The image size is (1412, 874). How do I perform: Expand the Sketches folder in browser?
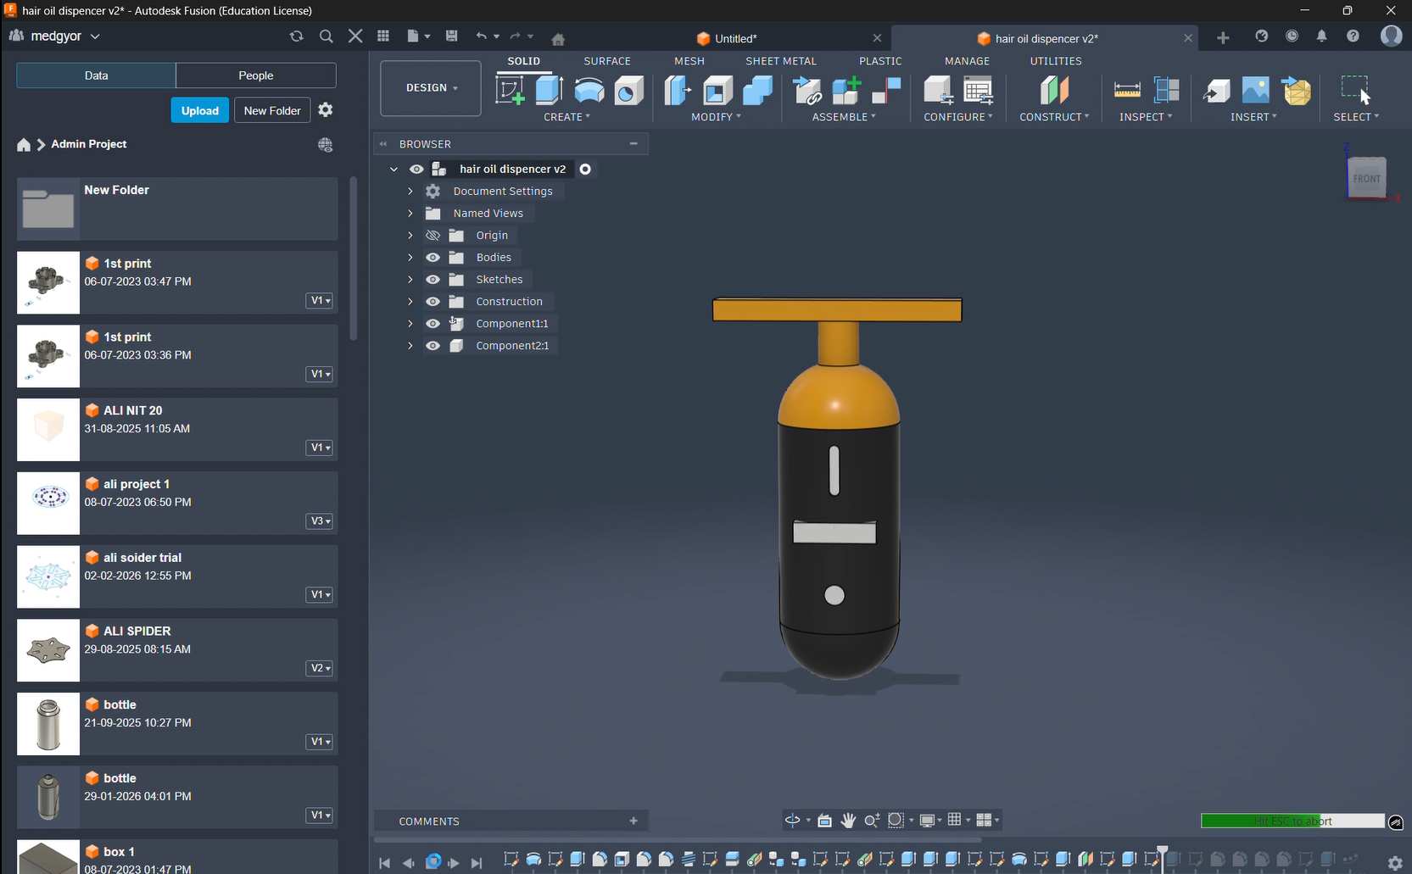(x=410, y=279)
